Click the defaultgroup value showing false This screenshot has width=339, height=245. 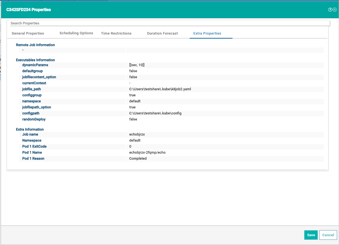click(133, 71)
